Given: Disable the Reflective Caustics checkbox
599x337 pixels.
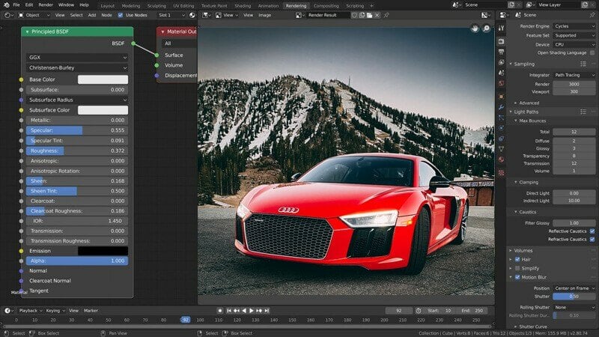Looking at the screenshot, I should (592, 231).
